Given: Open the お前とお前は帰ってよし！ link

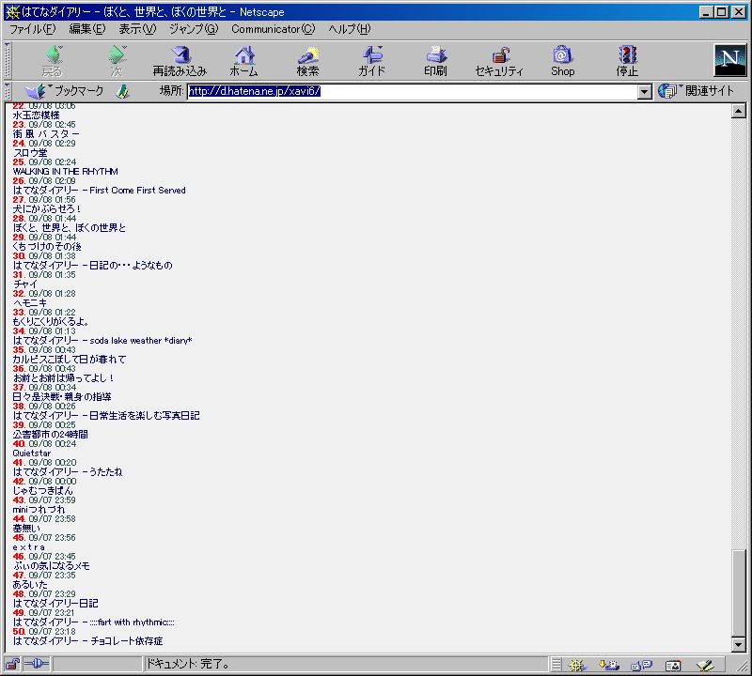Looking at the screenshot, I should [63, 378].
